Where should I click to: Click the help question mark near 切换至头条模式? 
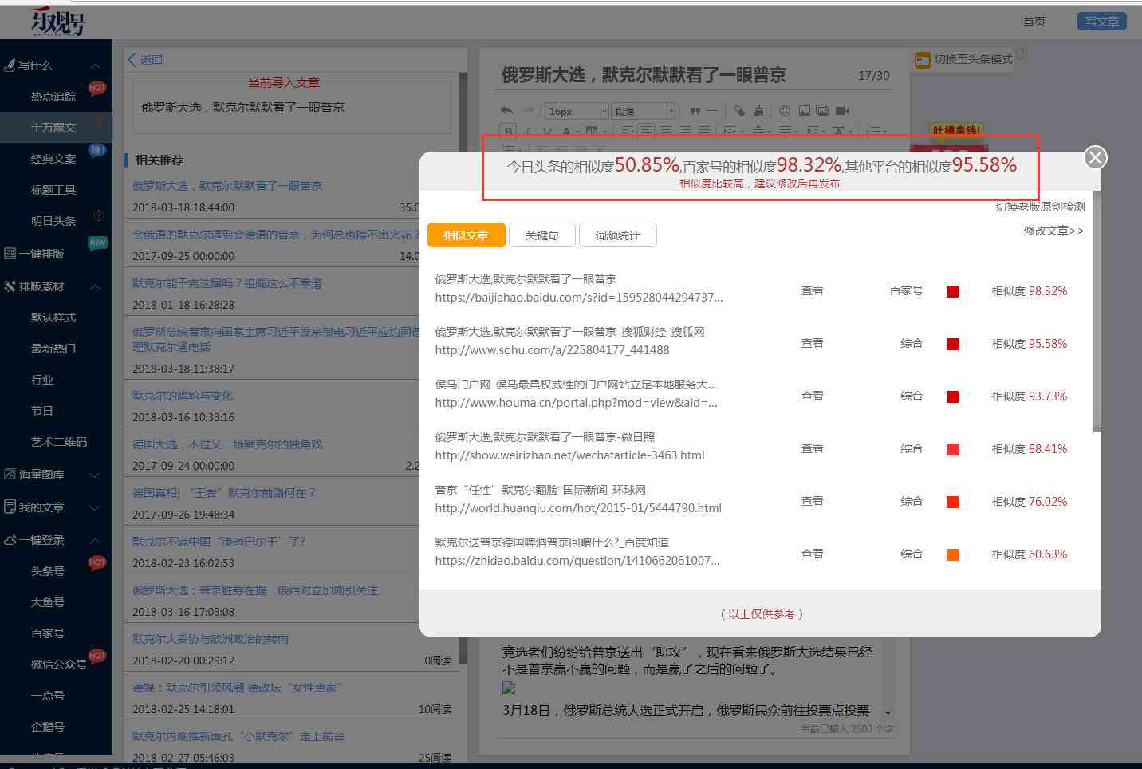[1022, 54]
